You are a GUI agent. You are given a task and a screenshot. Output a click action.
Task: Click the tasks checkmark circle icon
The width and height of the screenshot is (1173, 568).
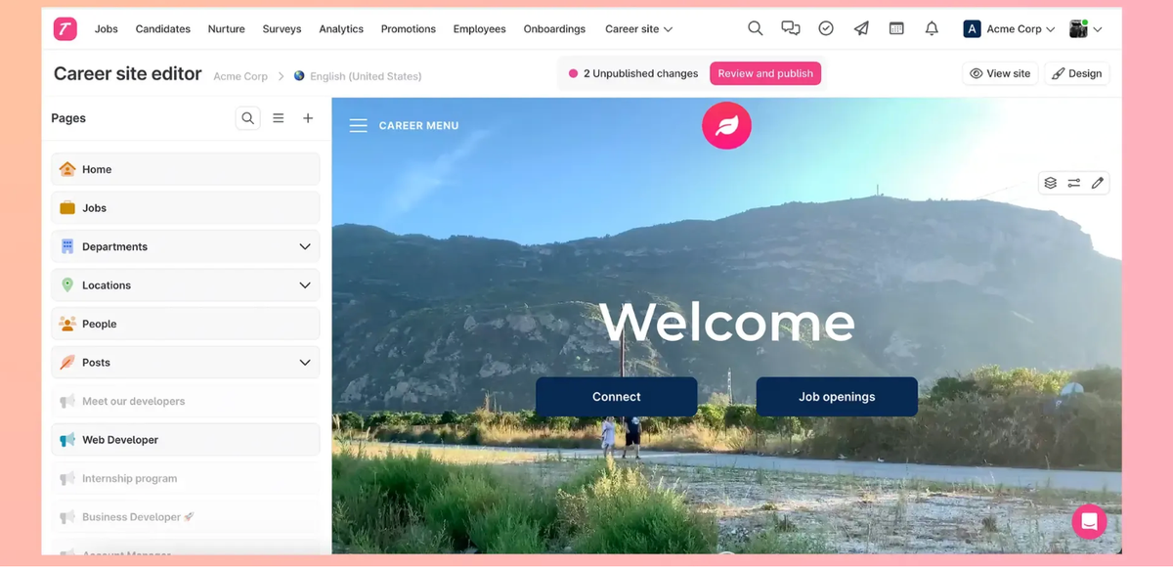point(826,28)
